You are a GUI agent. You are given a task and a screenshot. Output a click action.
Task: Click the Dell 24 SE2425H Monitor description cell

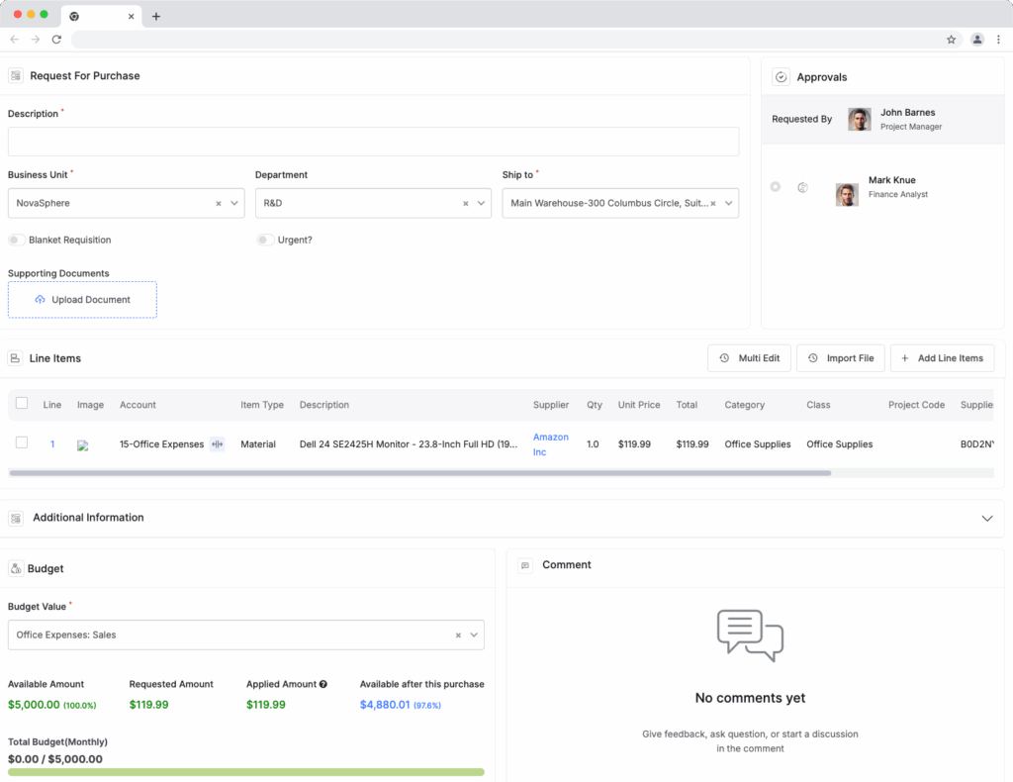(409, 444)
